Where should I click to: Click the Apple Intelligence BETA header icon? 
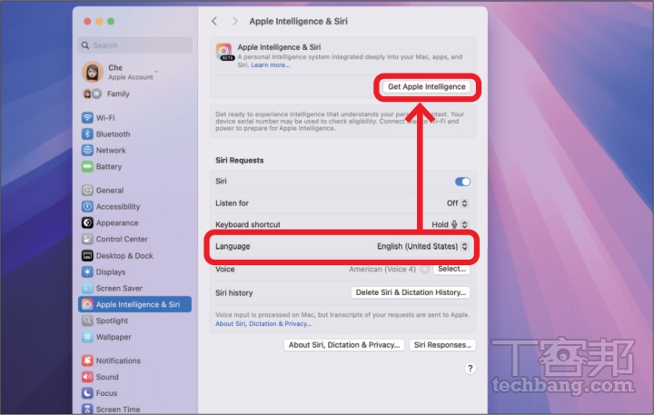pos(224,52)
